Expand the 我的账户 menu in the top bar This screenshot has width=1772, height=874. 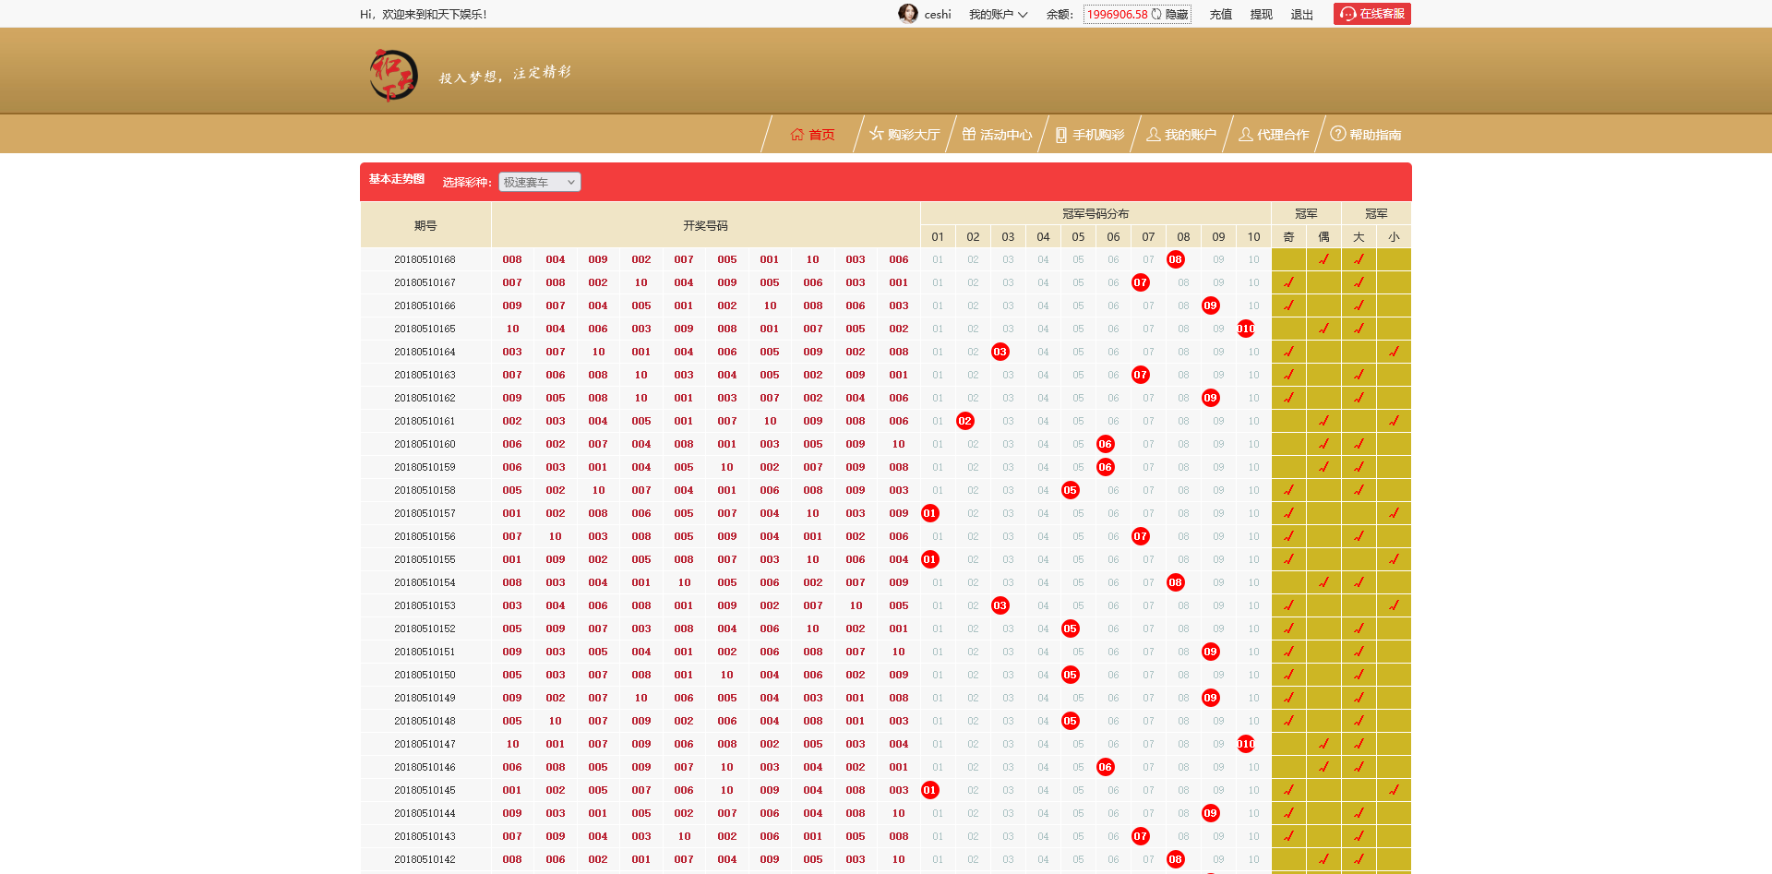pyautogui.click(x=998, y=14)
